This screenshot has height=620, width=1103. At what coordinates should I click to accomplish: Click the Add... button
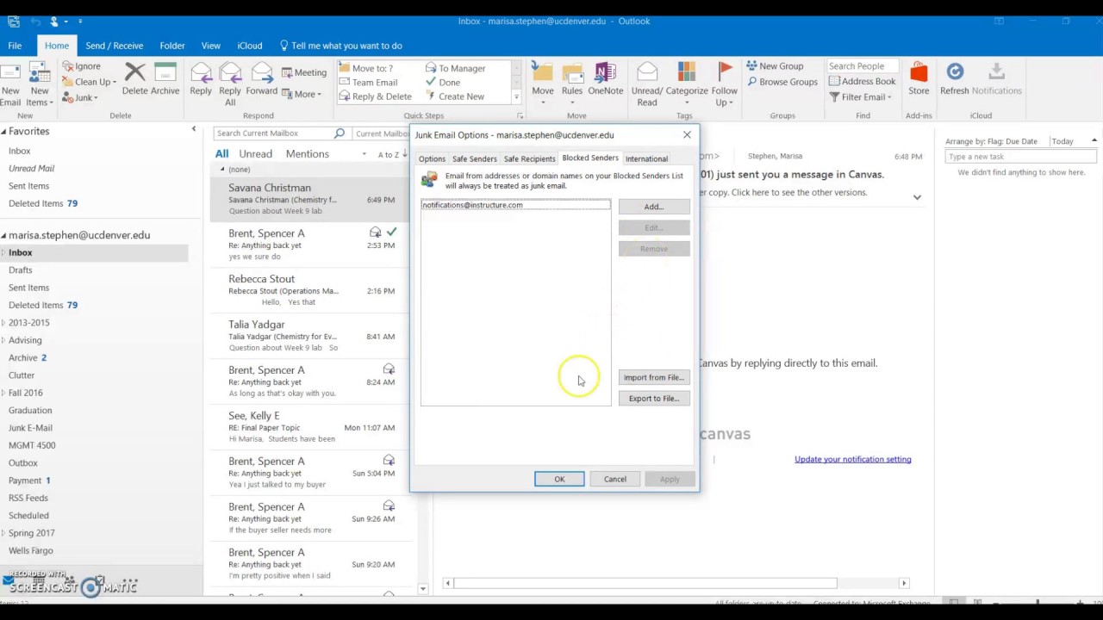tap(654, 207)
